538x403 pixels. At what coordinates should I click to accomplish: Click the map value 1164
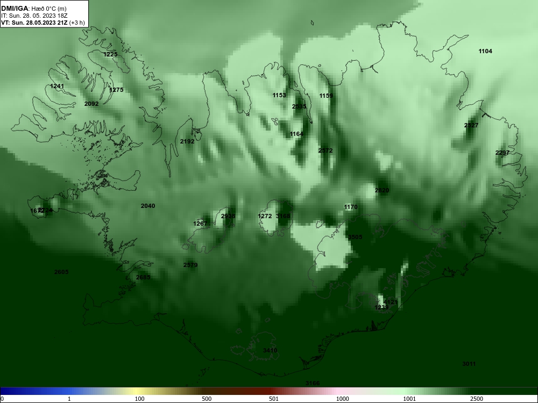pyautogui.click(x=296, y=134)
